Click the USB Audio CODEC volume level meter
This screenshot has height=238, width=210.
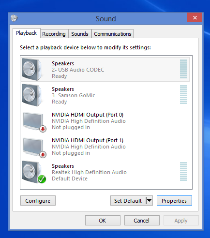tap(183, 69)
